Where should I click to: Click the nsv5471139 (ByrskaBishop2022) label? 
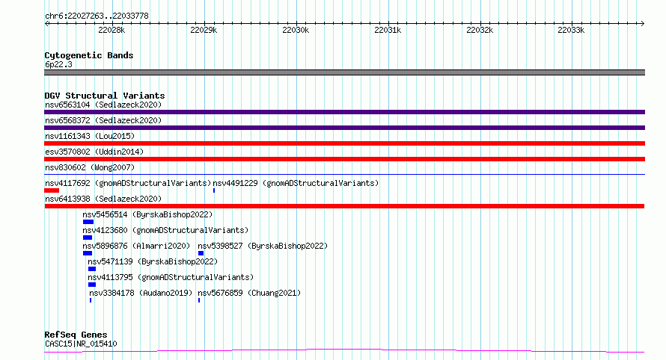pyautogui.click(x=153, y=261)
